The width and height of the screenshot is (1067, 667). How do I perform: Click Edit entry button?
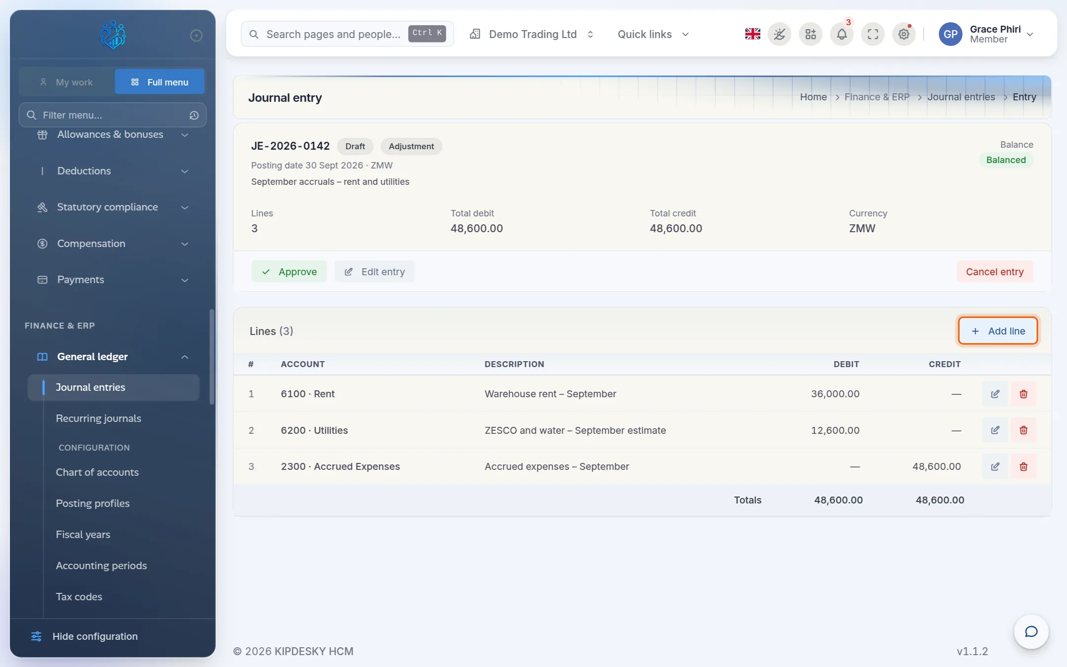pos(374,272)
